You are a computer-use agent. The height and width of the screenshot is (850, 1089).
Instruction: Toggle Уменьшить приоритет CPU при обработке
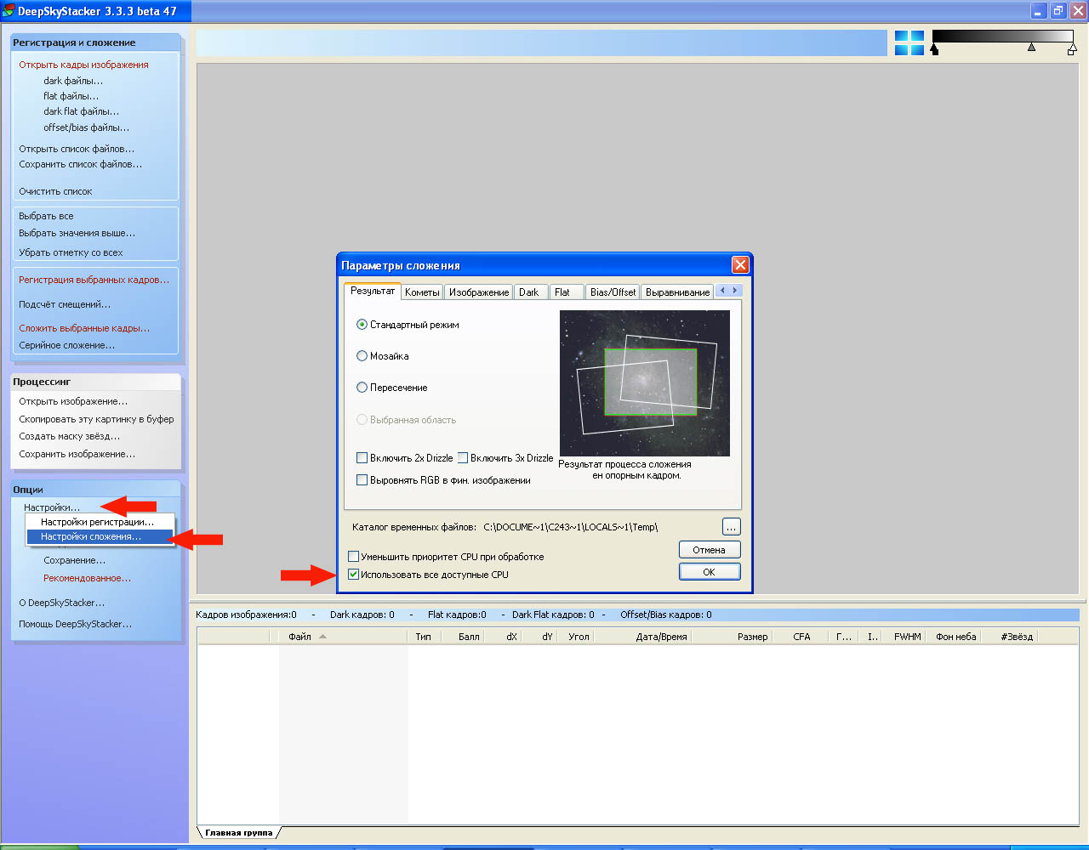(x=354, y=557)
